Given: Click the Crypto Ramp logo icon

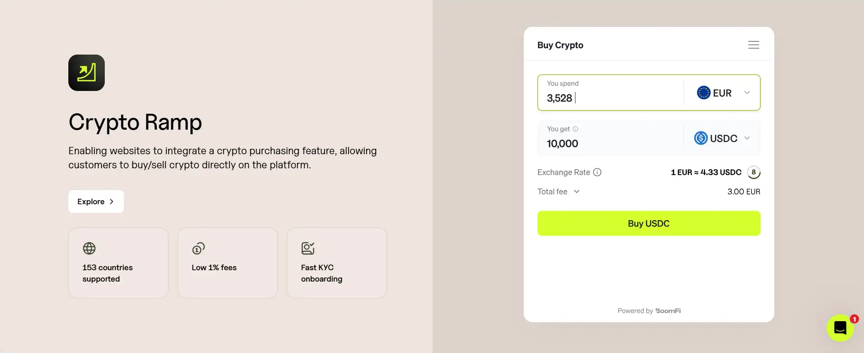Looking at the screenshot, I should point(87,73).
